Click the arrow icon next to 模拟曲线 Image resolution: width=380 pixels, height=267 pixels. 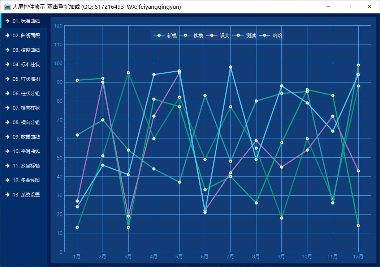coord(7,50)
